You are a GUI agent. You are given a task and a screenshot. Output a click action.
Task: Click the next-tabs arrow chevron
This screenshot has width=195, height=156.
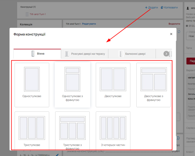(166, 54)
